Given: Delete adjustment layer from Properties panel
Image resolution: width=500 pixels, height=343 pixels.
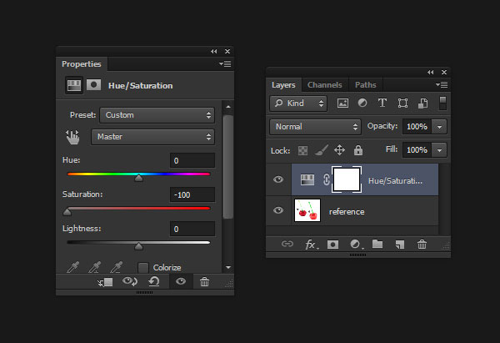Looking at the screenshot, I should (x=204, y=282).
